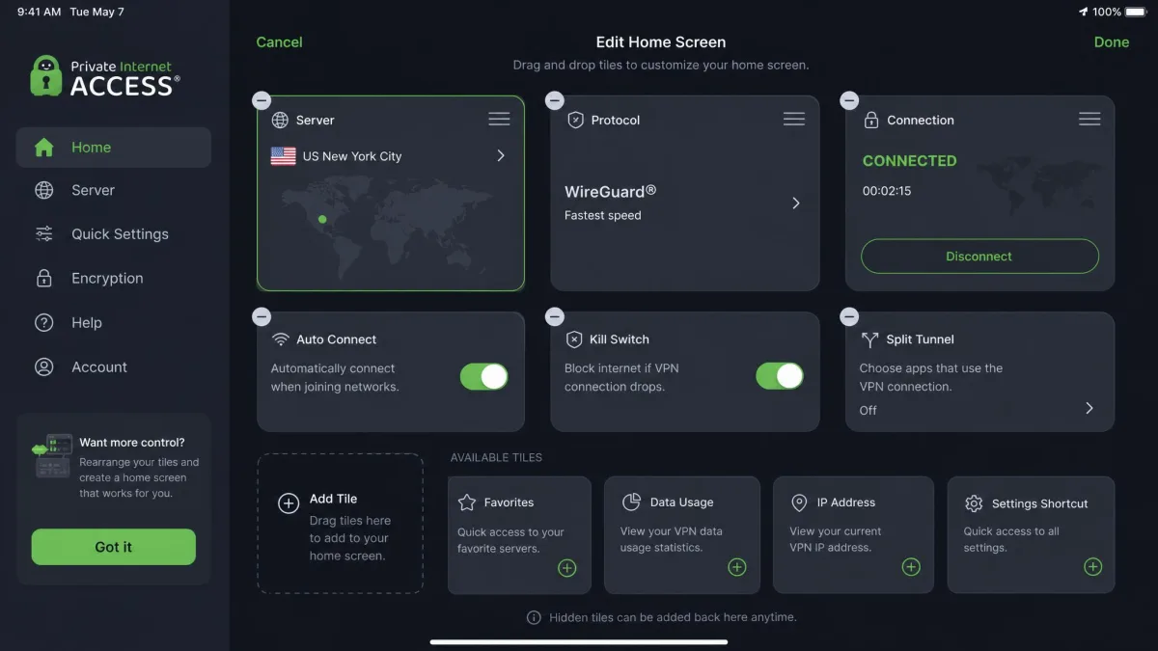
Task: Cancel editing the home screen
Action: (x=279, y=42)
